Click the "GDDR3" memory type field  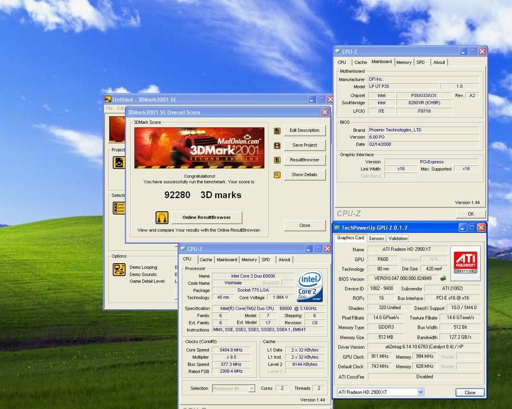click(x=386, y=327)
